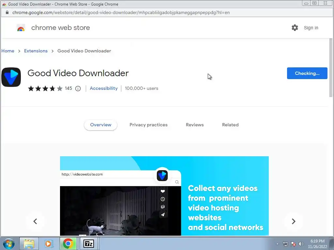The height and width of the screenshot is (250, 334).
Task: Click the Sign in link
Action: point(311,28)
